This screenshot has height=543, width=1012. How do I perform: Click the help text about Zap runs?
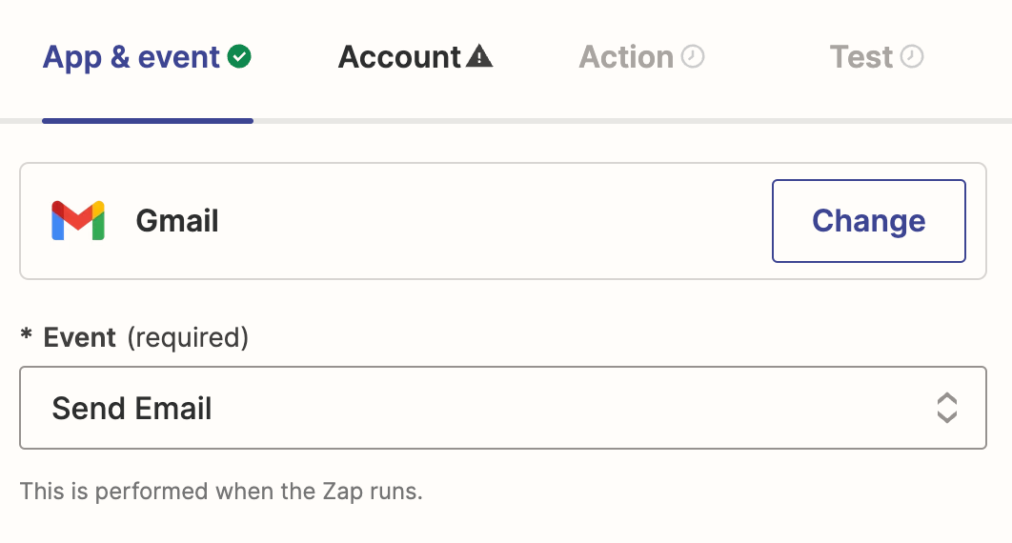(x=221, y=492)
